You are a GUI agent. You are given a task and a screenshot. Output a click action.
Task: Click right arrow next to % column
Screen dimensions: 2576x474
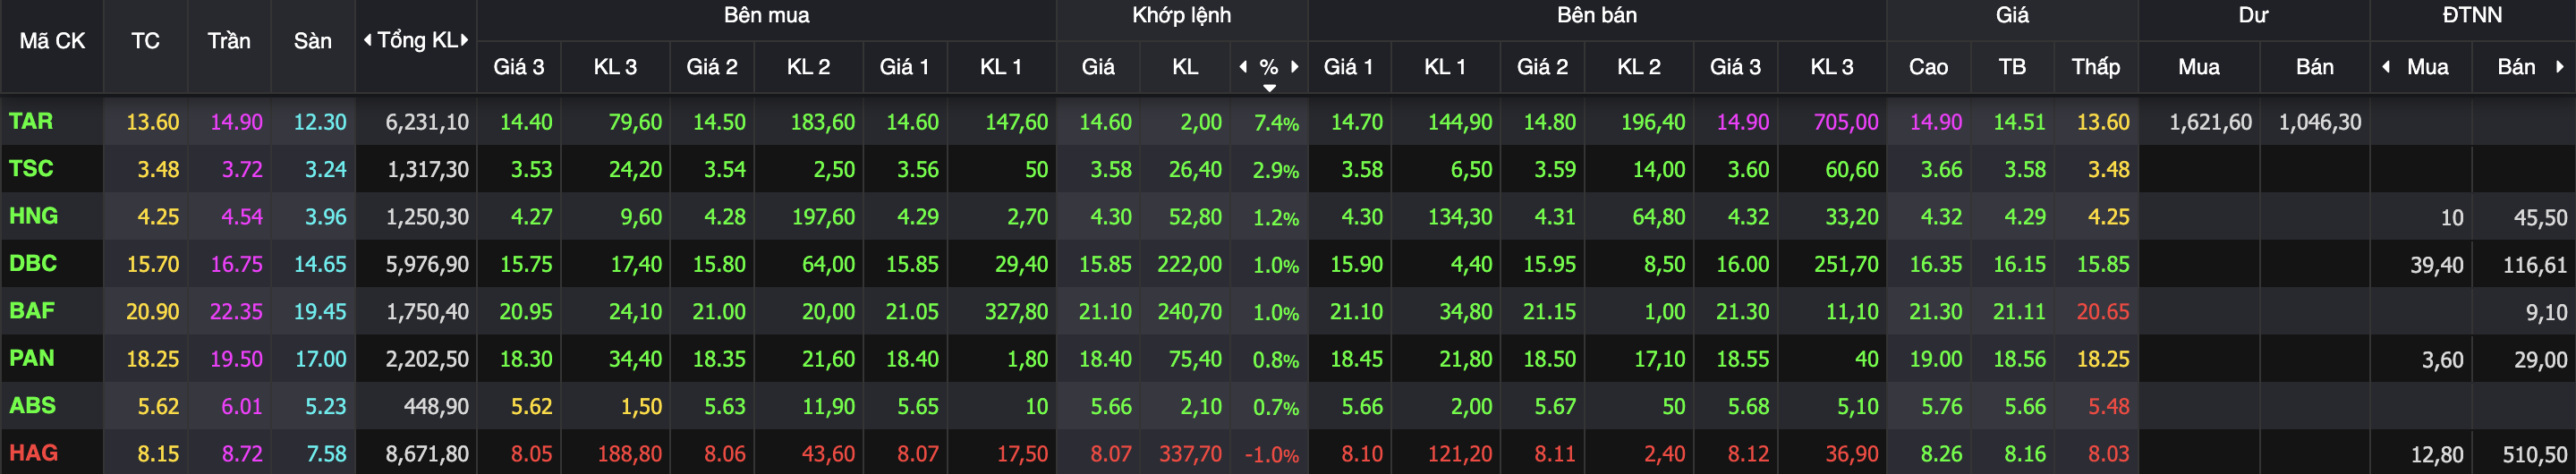[1295, 66]
